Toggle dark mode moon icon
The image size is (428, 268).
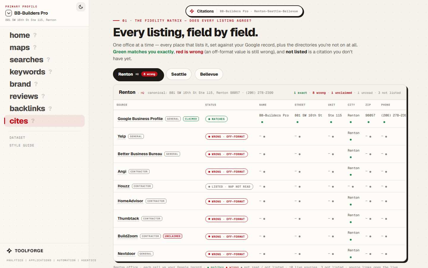coord(81,7)
